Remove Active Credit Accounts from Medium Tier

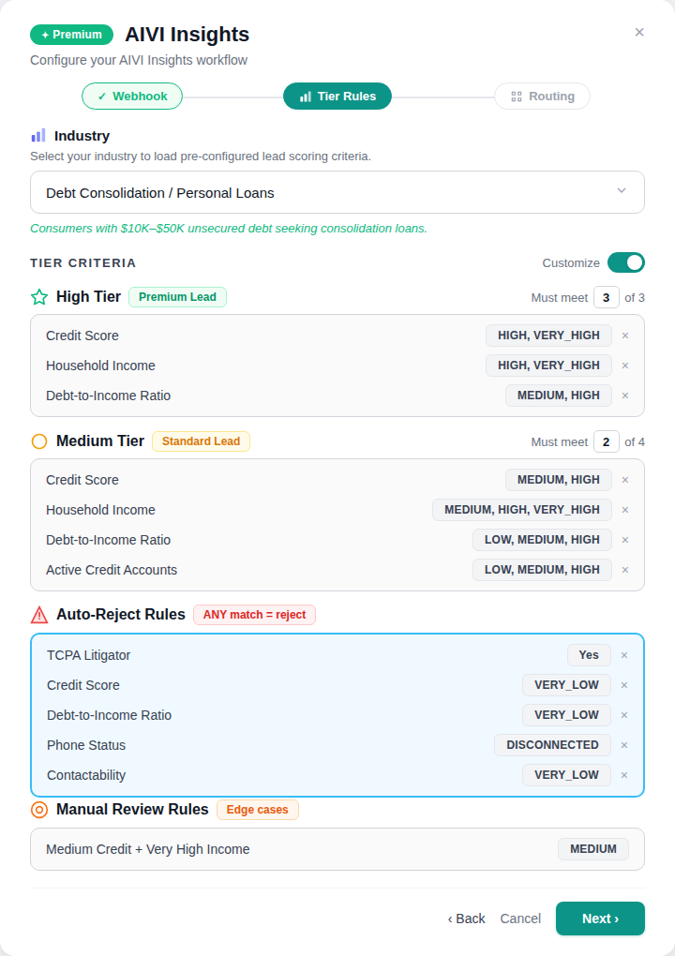[624, 569]
